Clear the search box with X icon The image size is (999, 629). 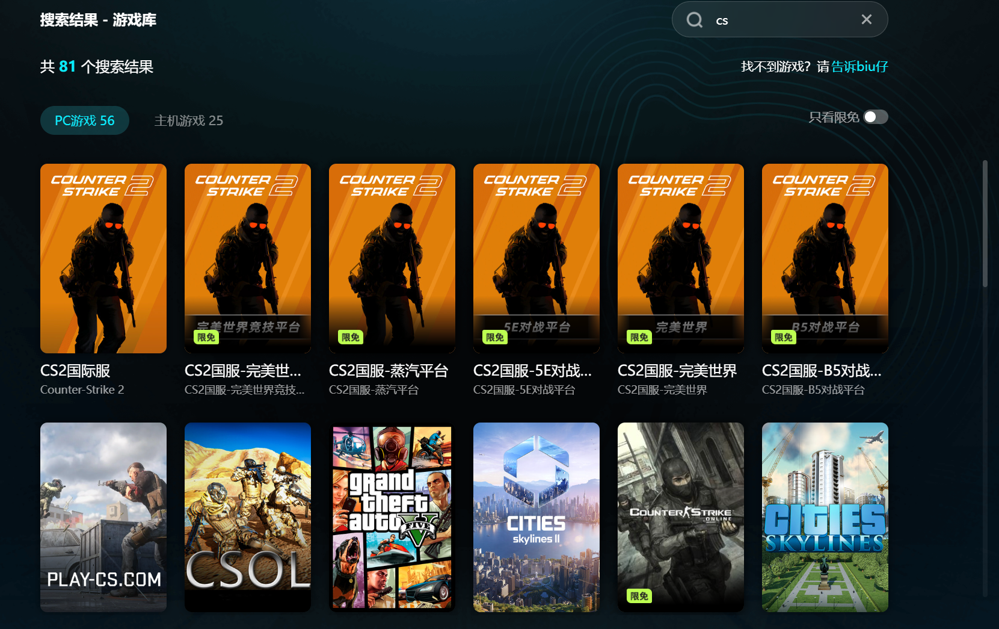pos(866,19)
